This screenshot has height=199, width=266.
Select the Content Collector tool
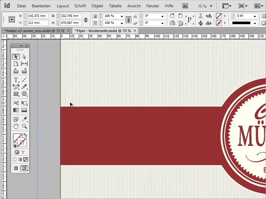click(16, 71)
